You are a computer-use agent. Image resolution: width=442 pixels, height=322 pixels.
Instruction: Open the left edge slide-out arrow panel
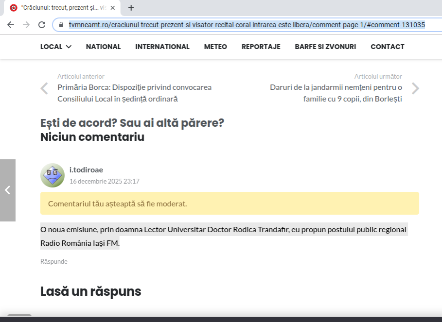(8, 190)
